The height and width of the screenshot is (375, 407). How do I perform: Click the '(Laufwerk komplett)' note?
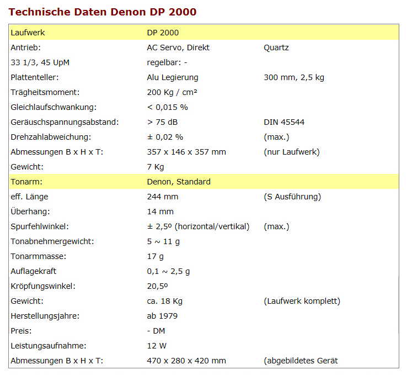(302, 301)
